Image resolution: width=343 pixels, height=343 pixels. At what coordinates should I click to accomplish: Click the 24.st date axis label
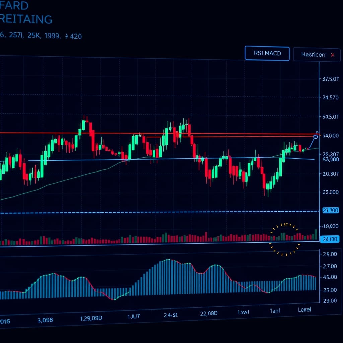coord(170,315)
